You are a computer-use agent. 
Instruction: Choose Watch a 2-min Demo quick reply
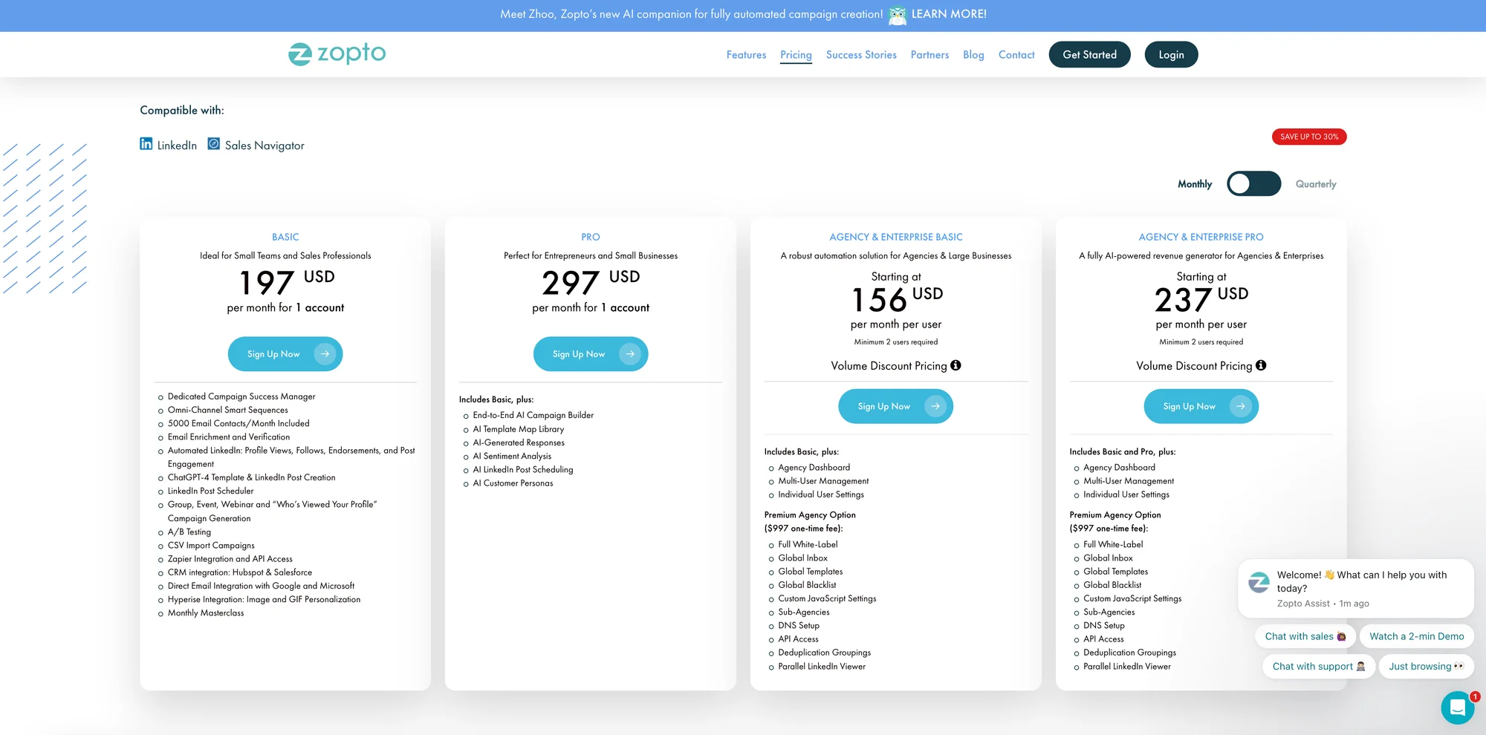1417,636
